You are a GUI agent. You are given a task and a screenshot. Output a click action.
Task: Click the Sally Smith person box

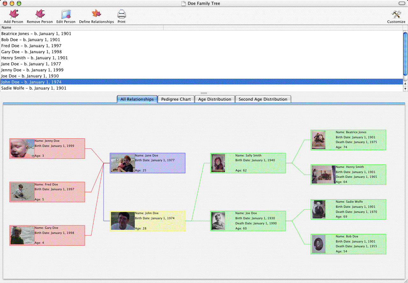point(248,163)
